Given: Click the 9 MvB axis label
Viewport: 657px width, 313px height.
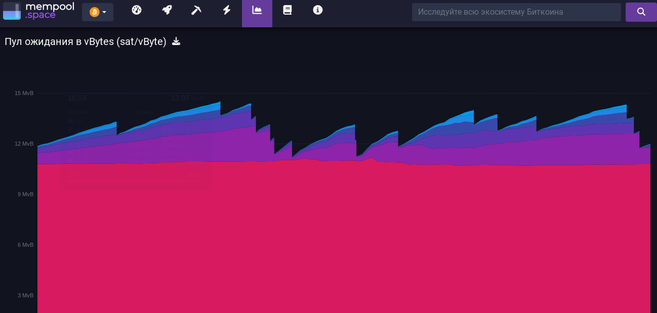Looking at the screenshot, I should [x=25, y=194].
